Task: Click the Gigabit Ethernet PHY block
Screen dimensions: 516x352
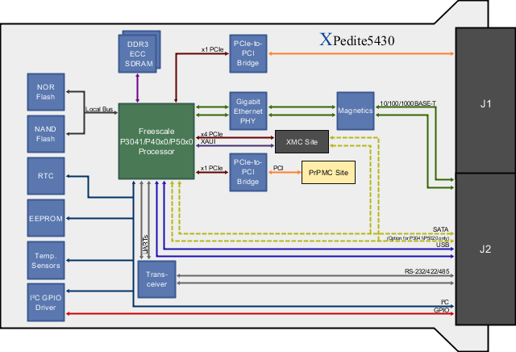Action: coord(248,111)
